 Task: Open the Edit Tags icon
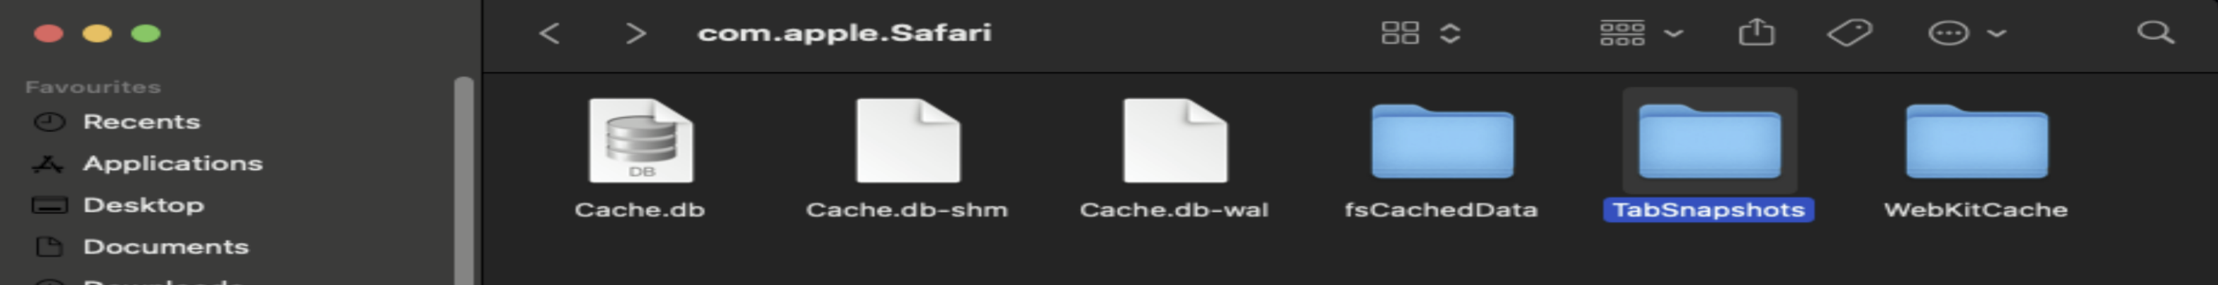coord(1850,34)
